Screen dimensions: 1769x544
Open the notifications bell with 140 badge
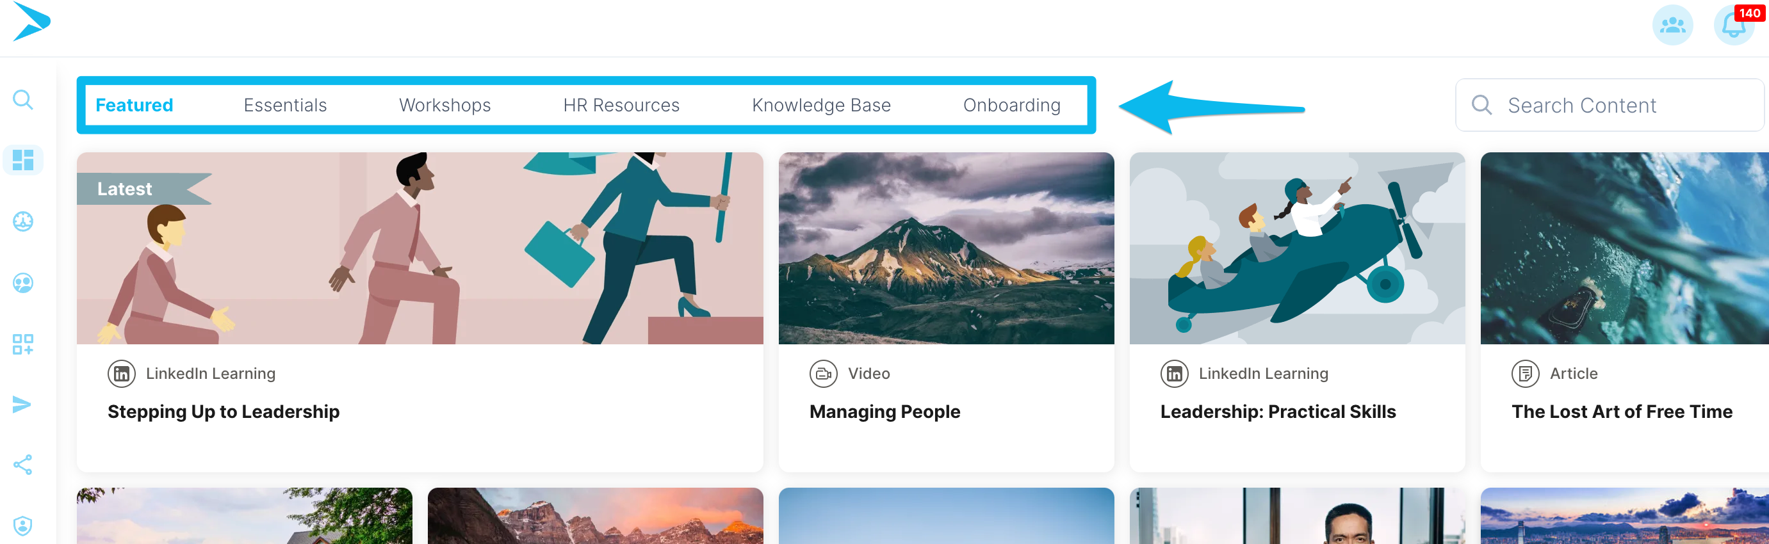point(1733,26)
